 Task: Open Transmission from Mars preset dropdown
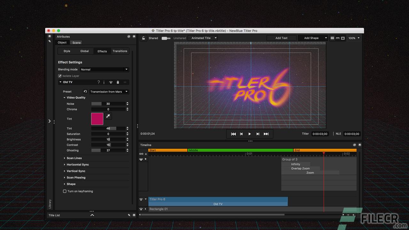[x=109, y=92]
